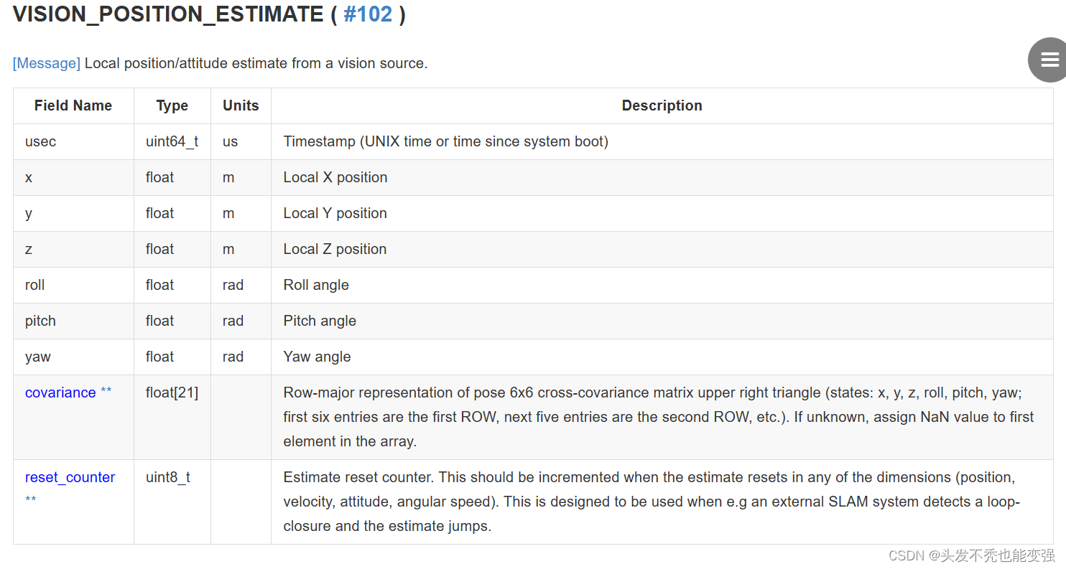Viewport: 1066px width, 569px height.
Task: Click the blue covariance field link
Action: pyautogui.click(x=60, y=392)
